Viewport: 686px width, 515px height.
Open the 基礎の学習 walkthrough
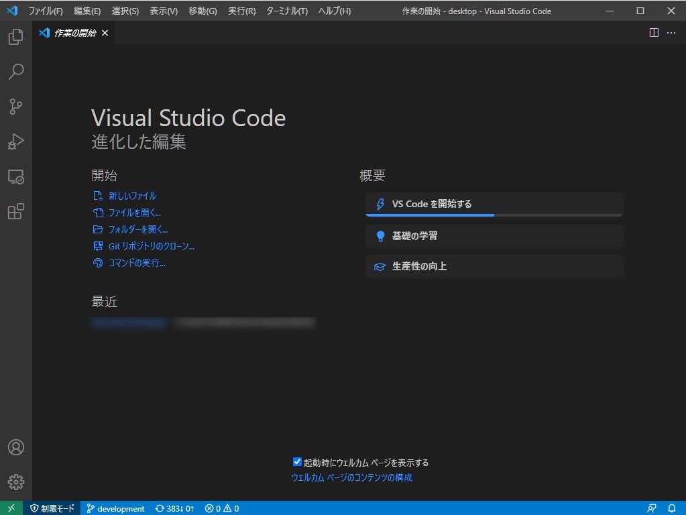point(494,236)
